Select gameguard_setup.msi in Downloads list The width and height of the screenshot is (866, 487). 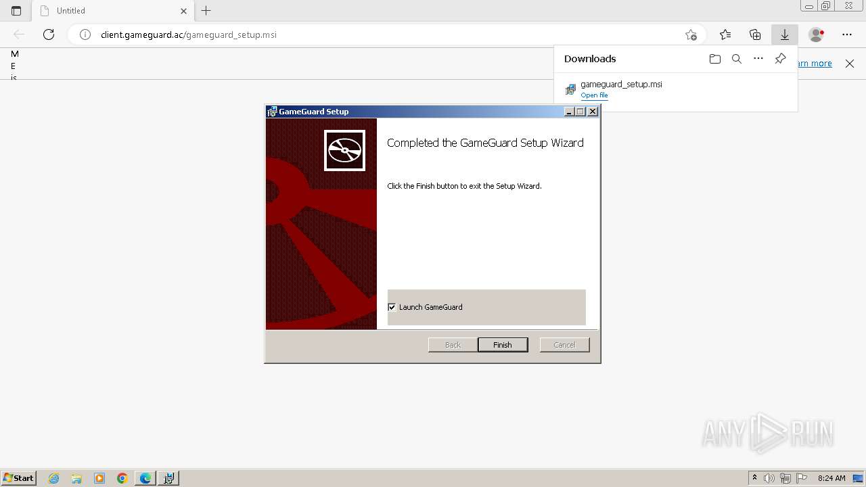(x=676, y=89)
